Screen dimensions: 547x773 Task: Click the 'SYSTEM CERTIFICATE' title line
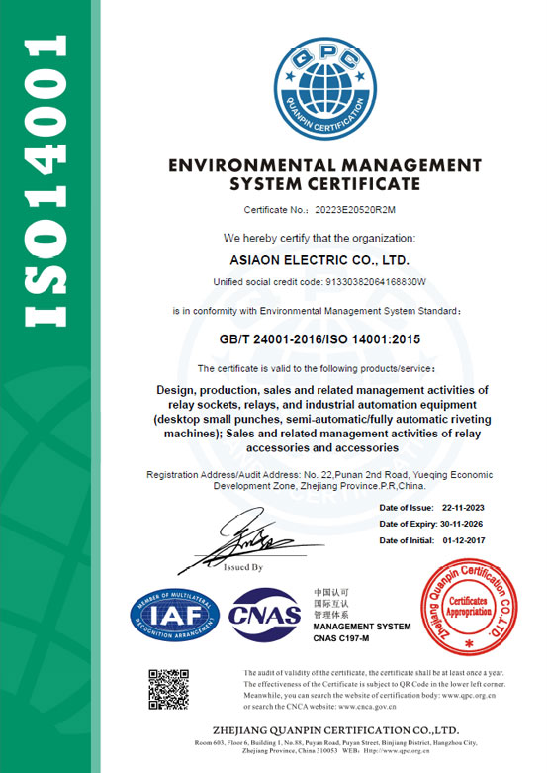[x=324, y=184]
